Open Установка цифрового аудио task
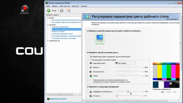 (x=62, y=34)
